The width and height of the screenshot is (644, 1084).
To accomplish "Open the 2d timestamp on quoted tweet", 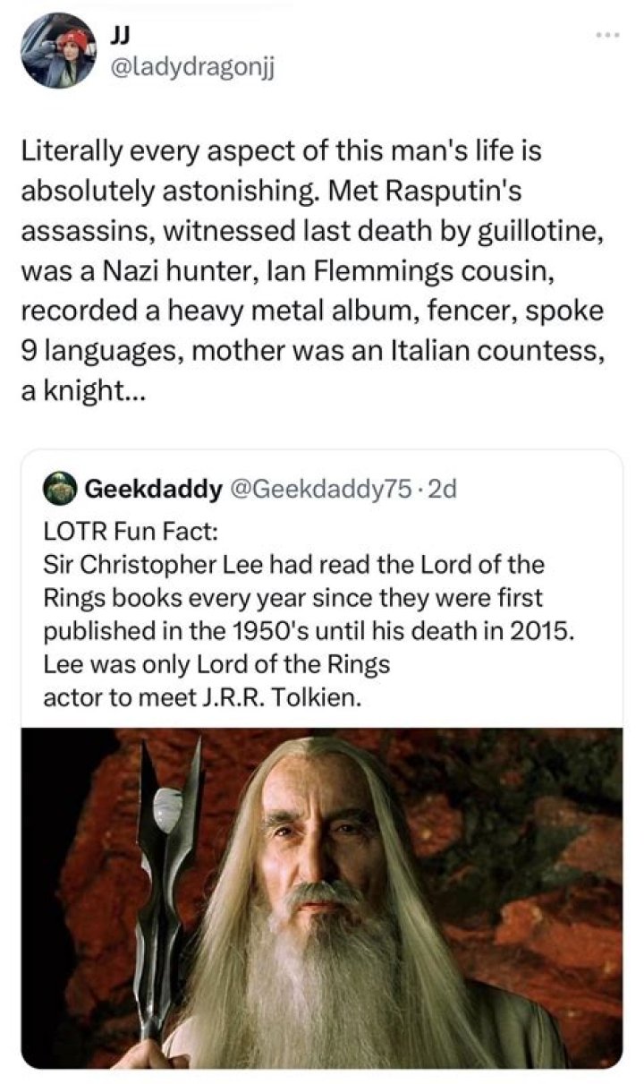I will tap(444, 489).
